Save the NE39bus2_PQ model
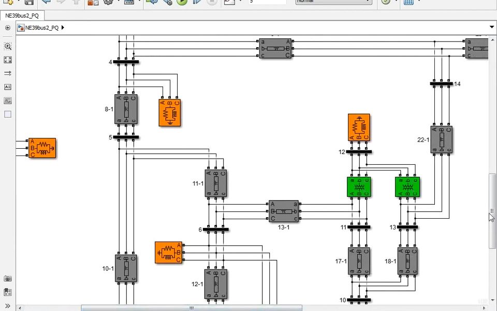Screen dimensions: 497x311 pyautogui.click(x=28, y=3)
